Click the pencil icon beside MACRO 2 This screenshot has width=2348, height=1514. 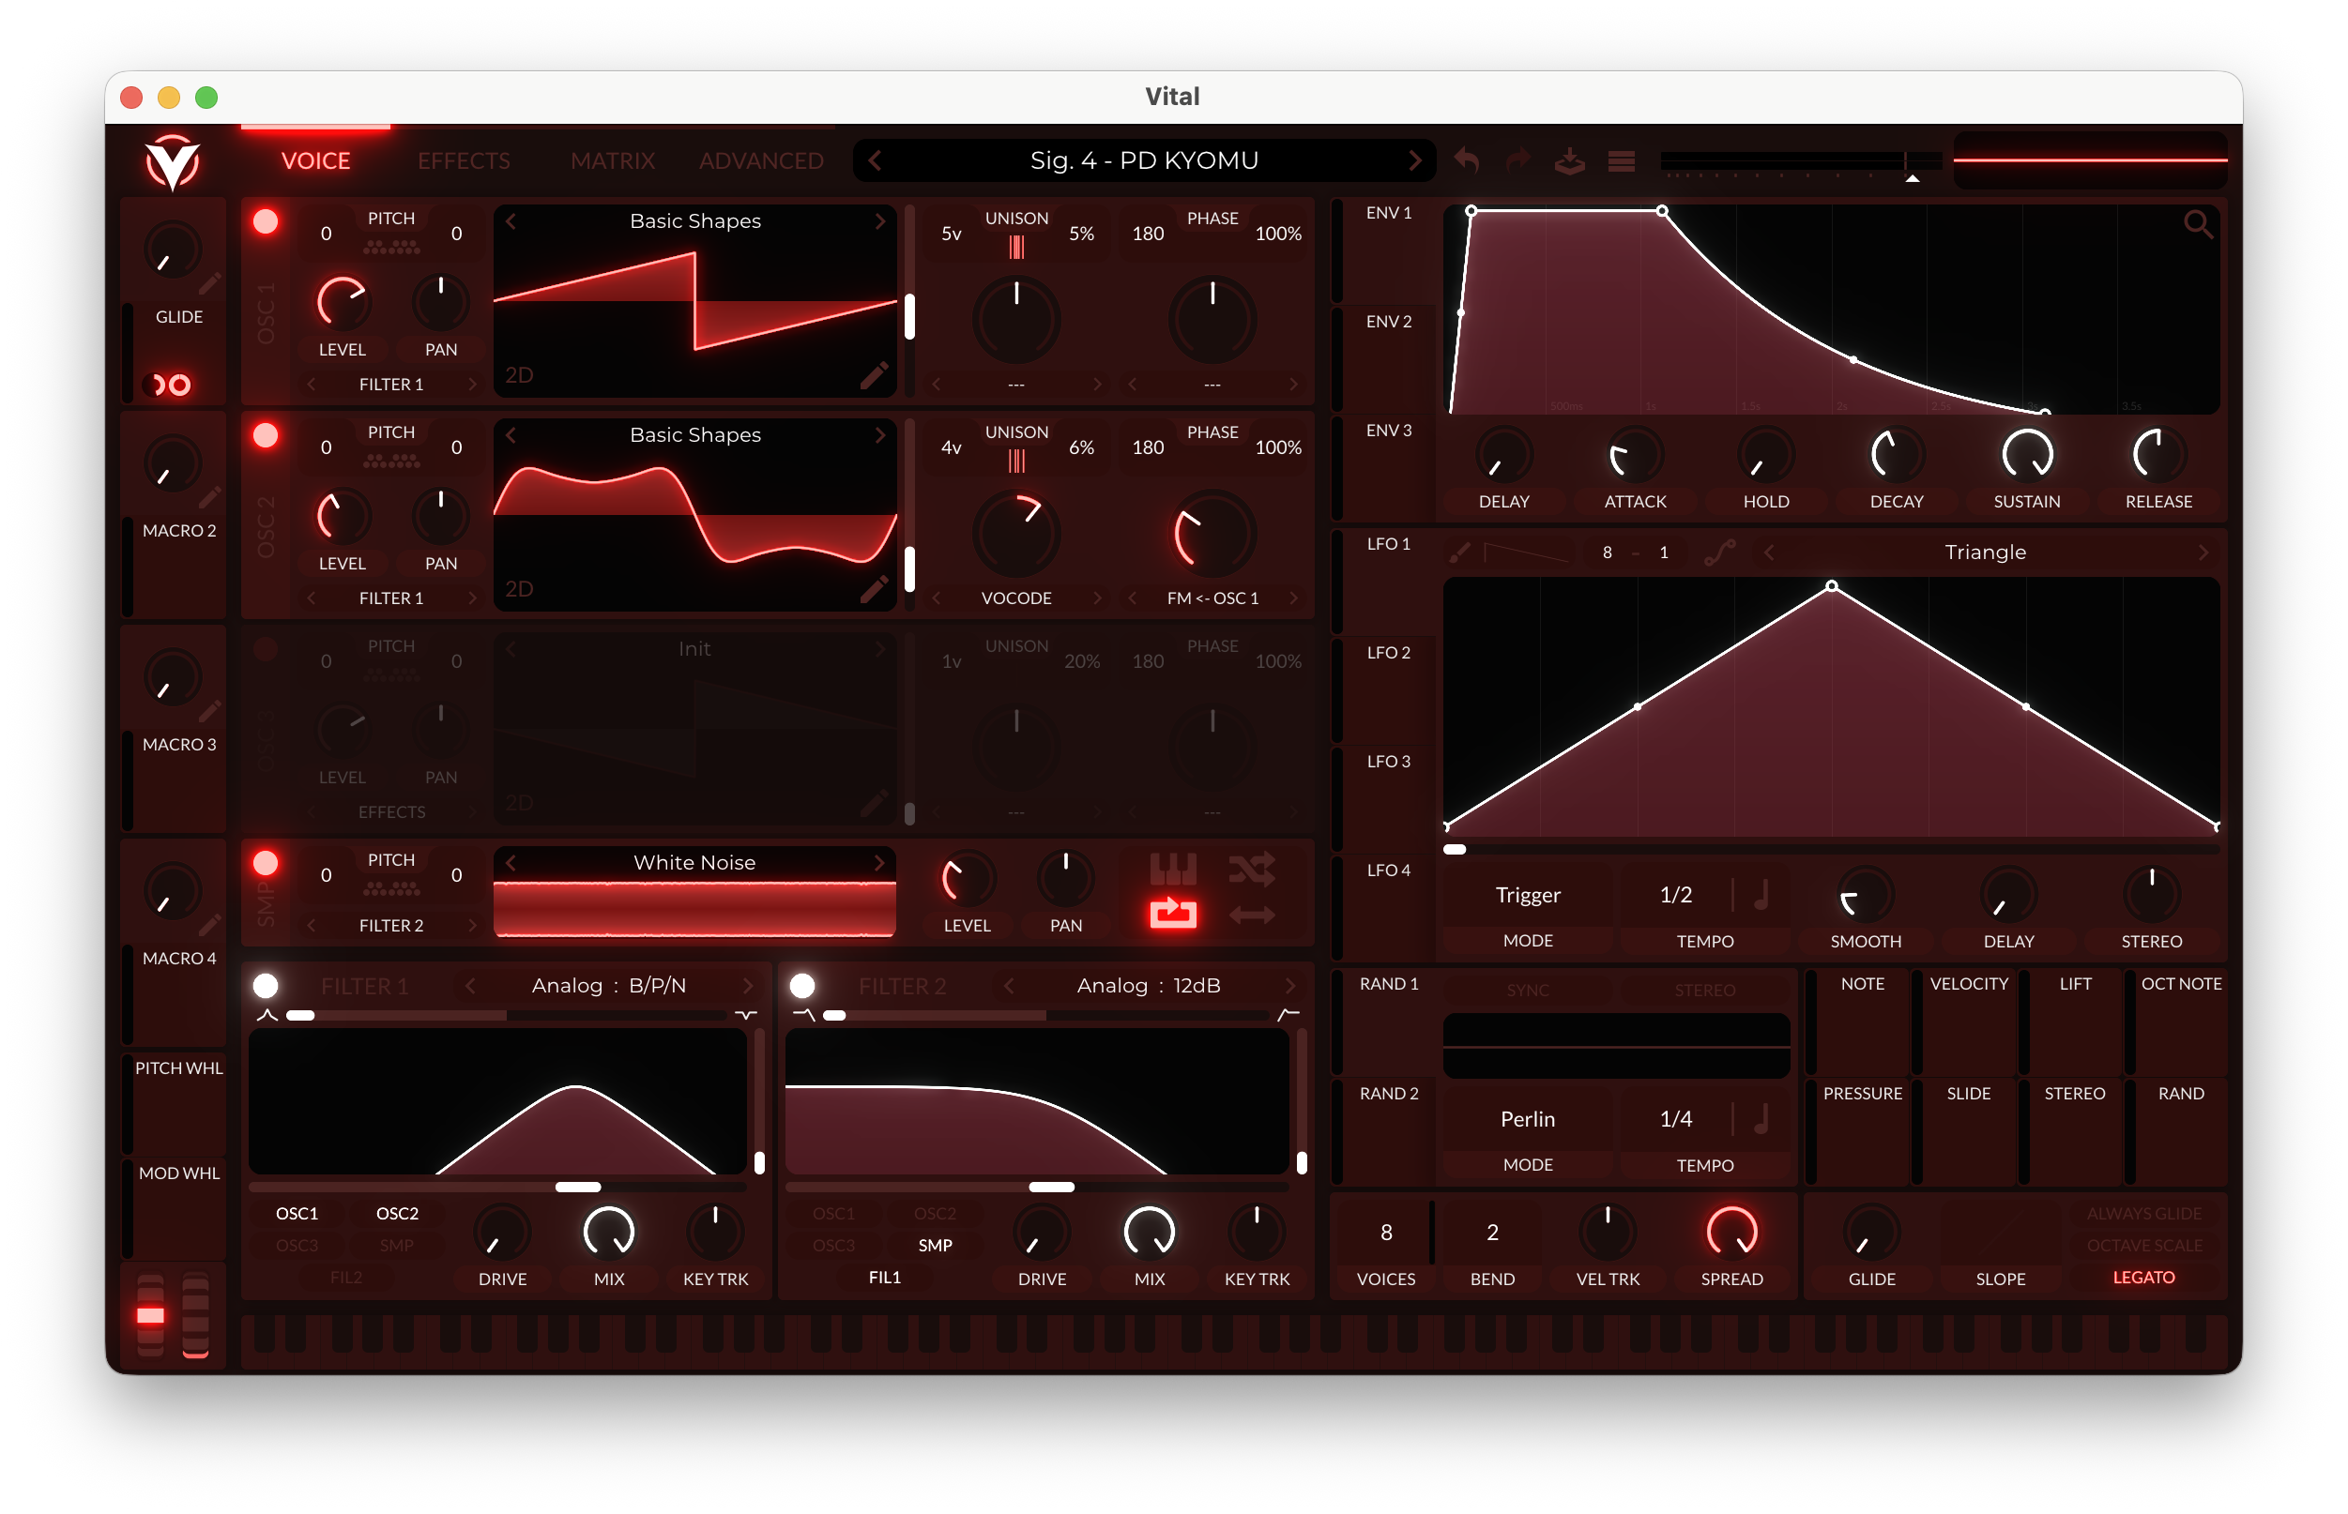point(208,497)
